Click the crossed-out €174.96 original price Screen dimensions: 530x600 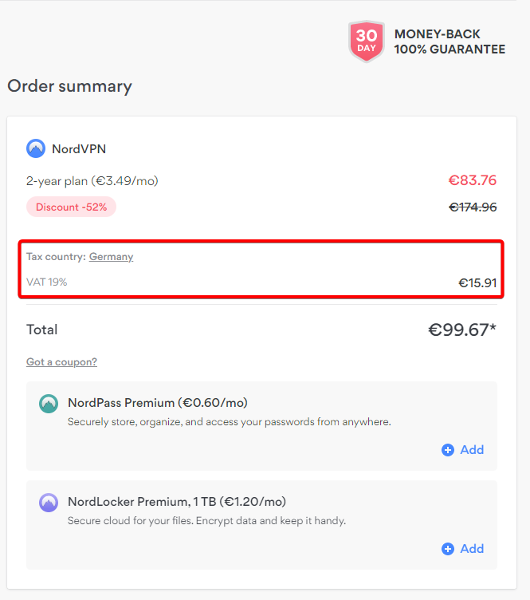tap(473, 207)
